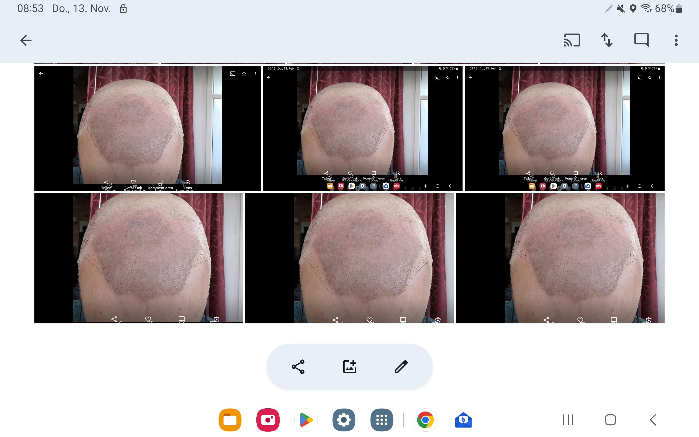
Task: Go back with the top-left arrow
Action: (x=25, y=40)
